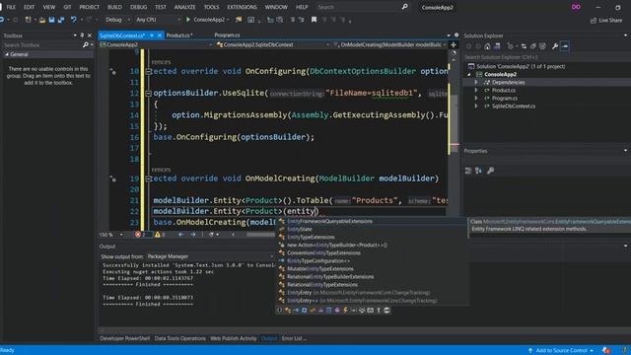Viewport: 631px width, 355px height.
Task: Expand the Product.cs node in Solution Explorer
Action: click(476, 90)
